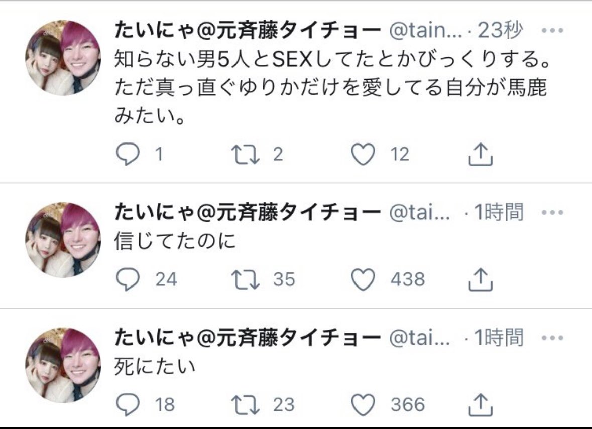Like the tweet with 366 likes
592x429 pixels.
[x=363, y=405]
